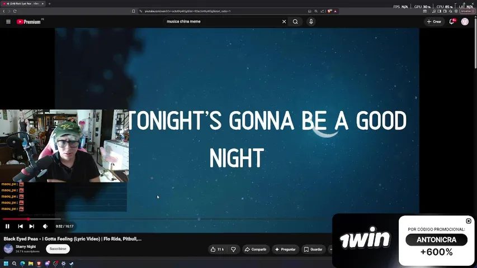This screenshot has height=268, width=477.
Task: Open the Brave Shields lion icon
Action: 329,11
